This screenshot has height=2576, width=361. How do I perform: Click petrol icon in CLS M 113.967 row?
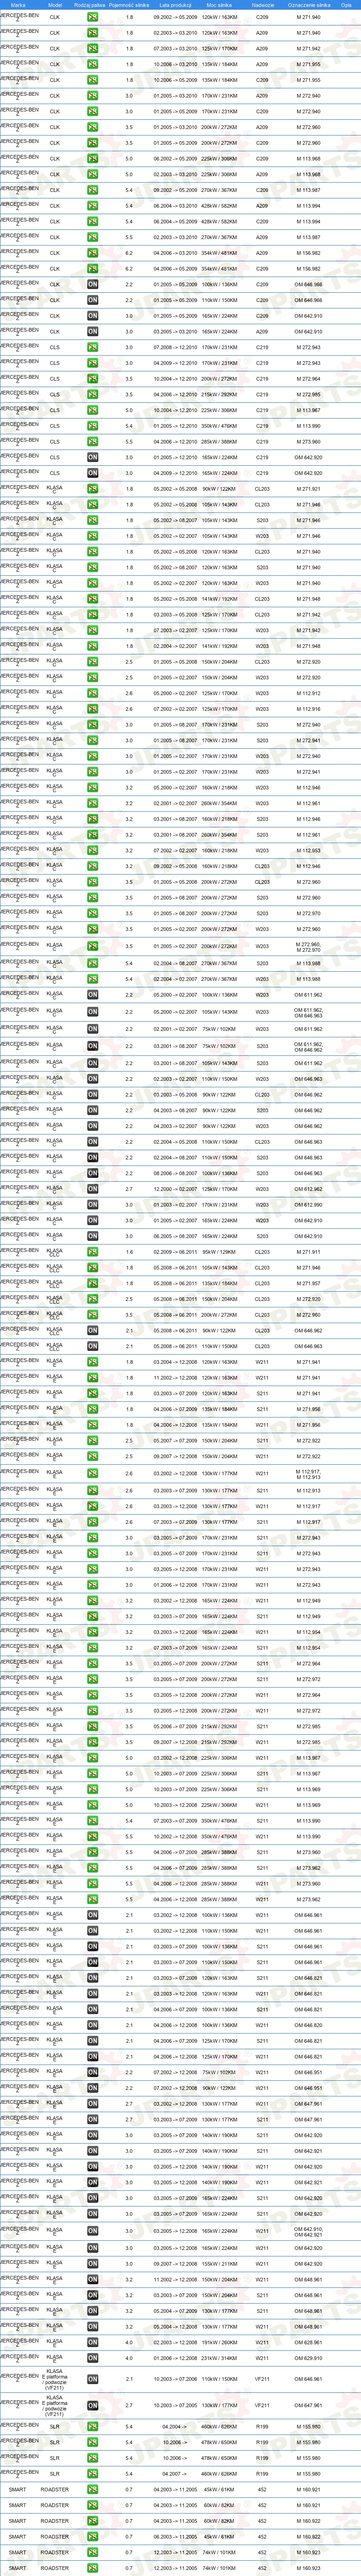pyautogui.click(x=92, y=410)
